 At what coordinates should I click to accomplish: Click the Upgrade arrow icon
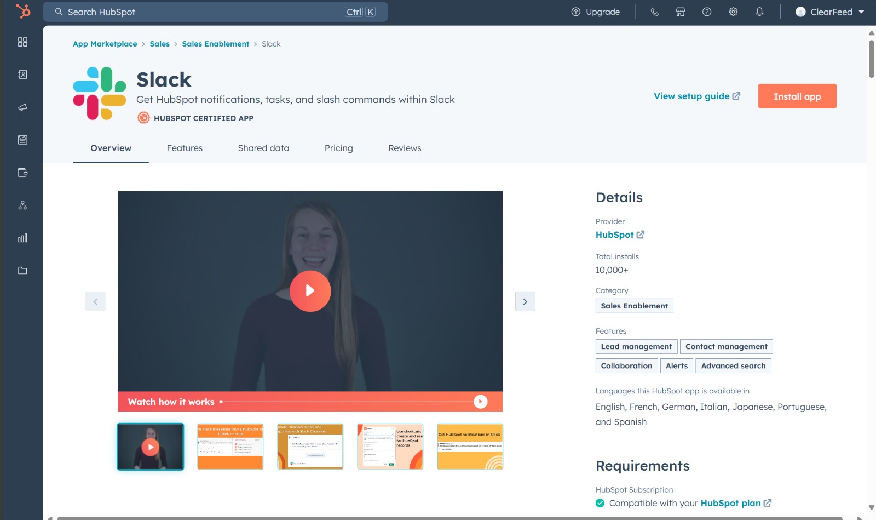576,12
